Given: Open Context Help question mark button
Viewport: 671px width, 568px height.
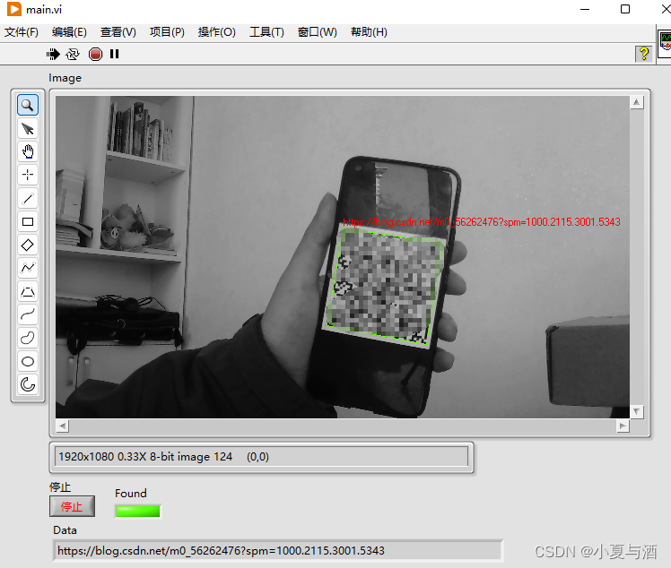Looking at the screenshot, I should 643,54.
